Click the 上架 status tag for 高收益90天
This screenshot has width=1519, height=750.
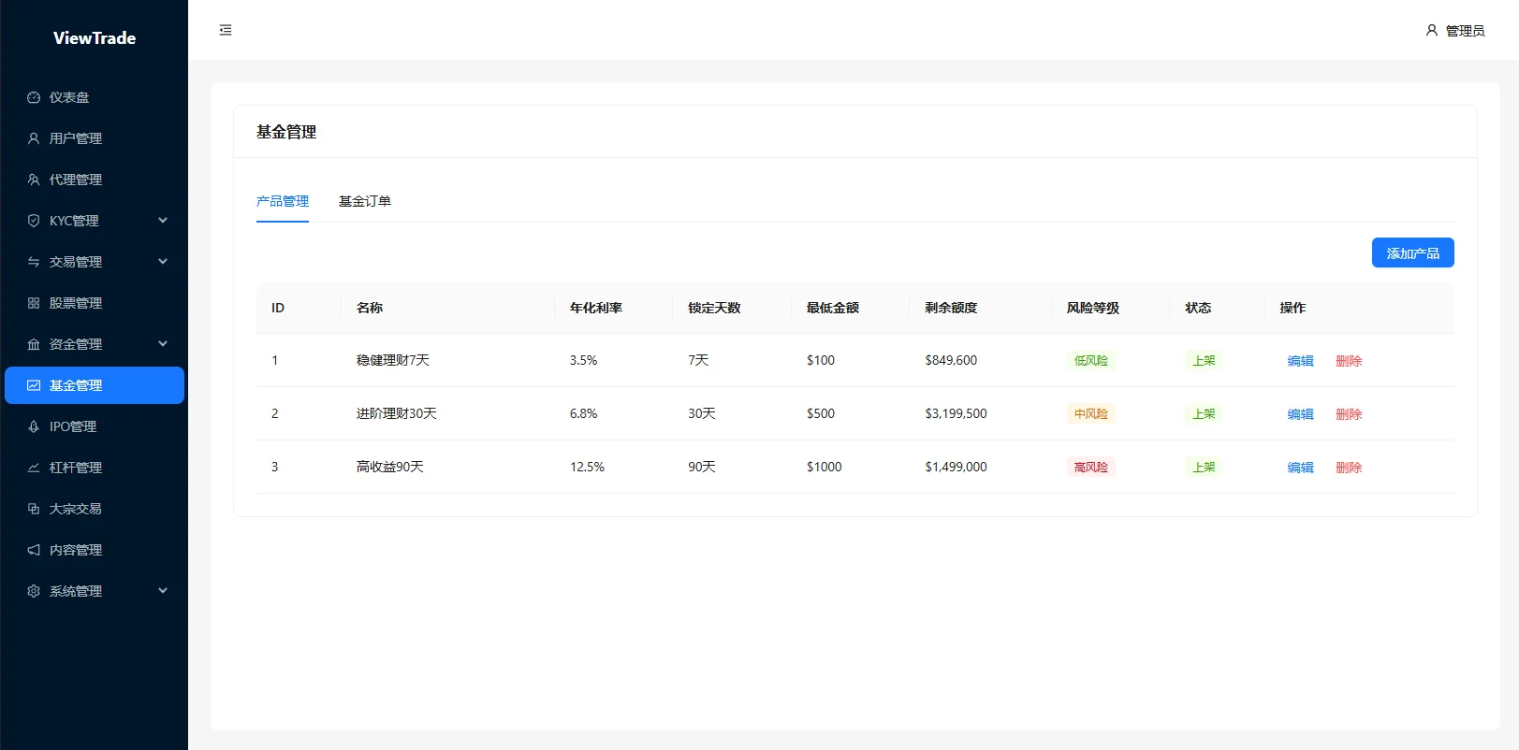(1204, 467)
